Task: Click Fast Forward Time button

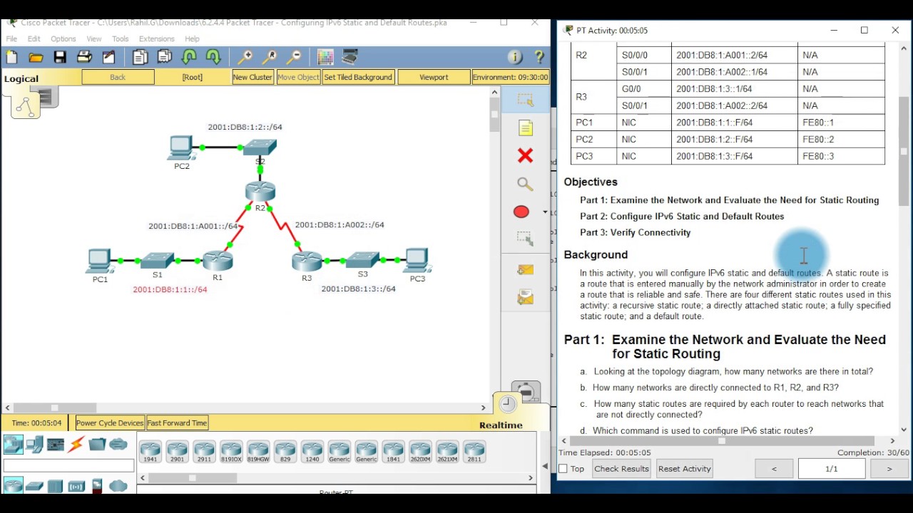Action: (x=177, y=423)
